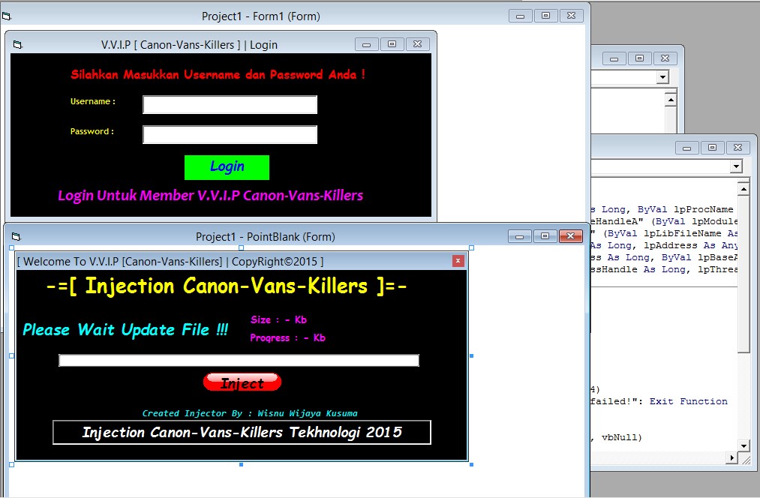Click scroll down arrow in lower code window
This screenshot has height=498, width=760.
pos(743,445)
